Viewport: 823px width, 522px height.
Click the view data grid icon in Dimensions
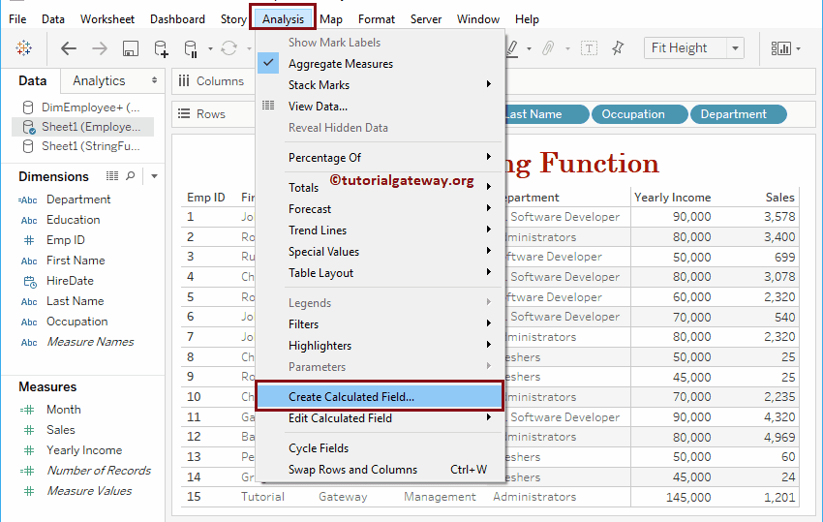tap(112, 176)
